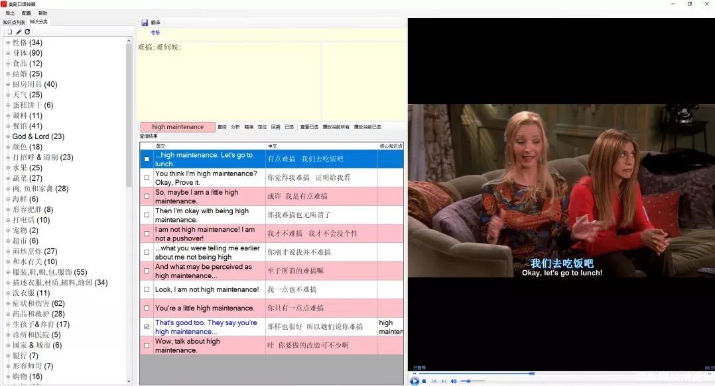Expand the 银行 (7) tree node
The width and height of the screenshot is (715, 386).
8,356
